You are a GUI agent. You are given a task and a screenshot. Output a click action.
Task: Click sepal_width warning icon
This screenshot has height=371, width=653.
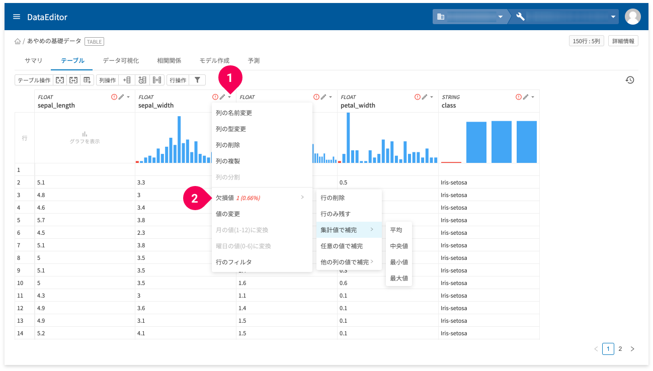(215, 97)
